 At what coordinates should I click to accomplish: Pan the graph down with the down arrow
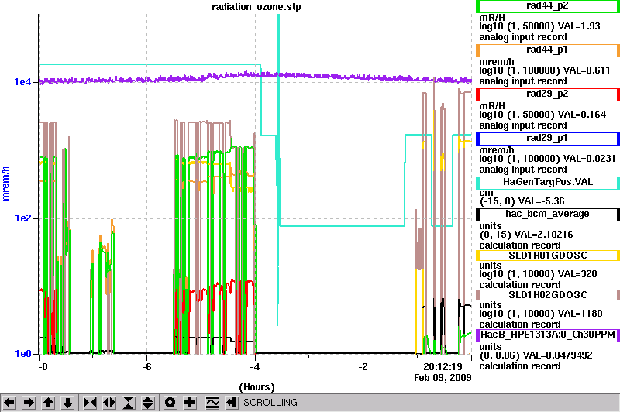(x=68, y=403)
